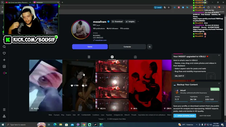Open Insights for mezafram
The height and width of the screenshot is (127, 226).
pos(130,22)
